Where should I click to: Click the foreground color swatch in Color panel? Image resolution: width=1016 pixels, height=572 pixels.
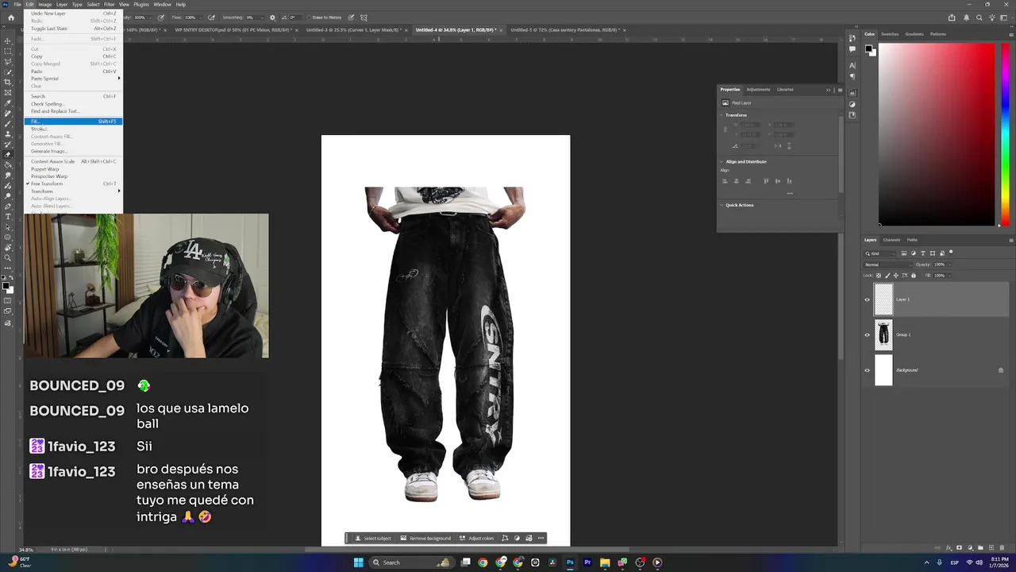868,48
